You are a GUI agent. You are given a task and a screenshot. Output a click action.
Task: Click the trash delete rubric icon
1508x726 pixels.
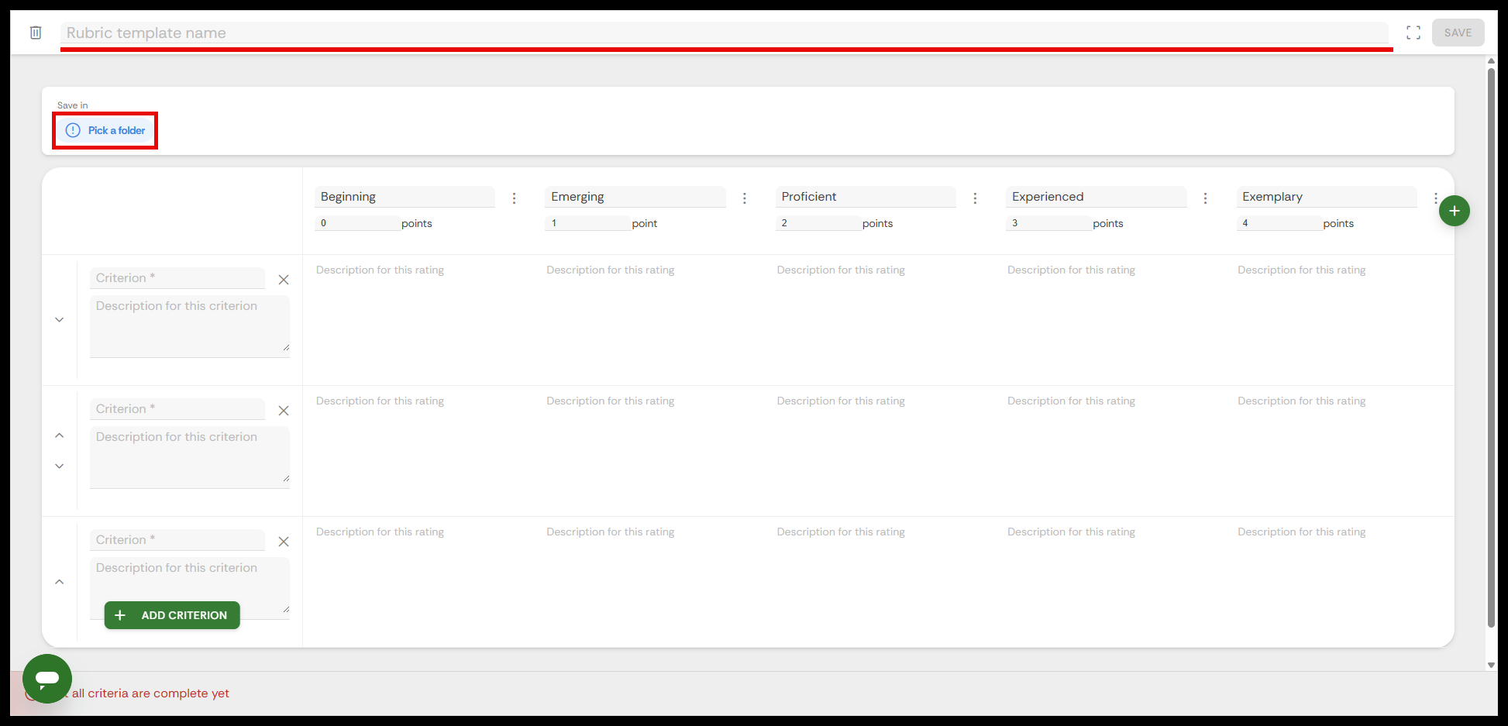click(36, 33)
